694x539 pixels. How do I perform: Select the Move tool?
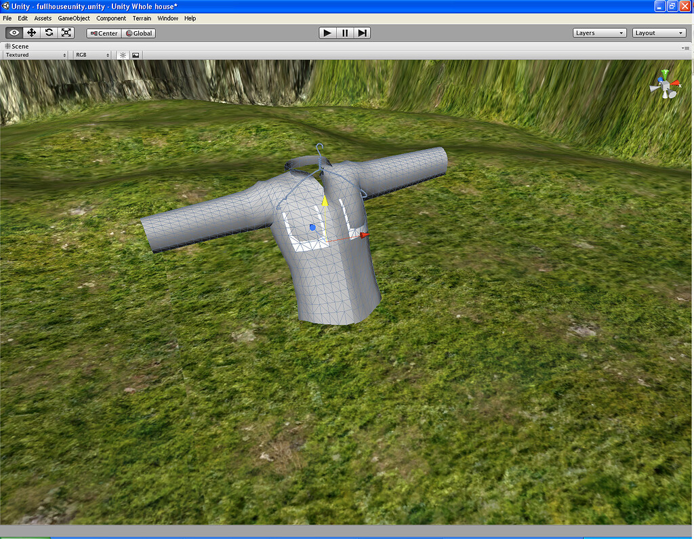pos(31,33)
